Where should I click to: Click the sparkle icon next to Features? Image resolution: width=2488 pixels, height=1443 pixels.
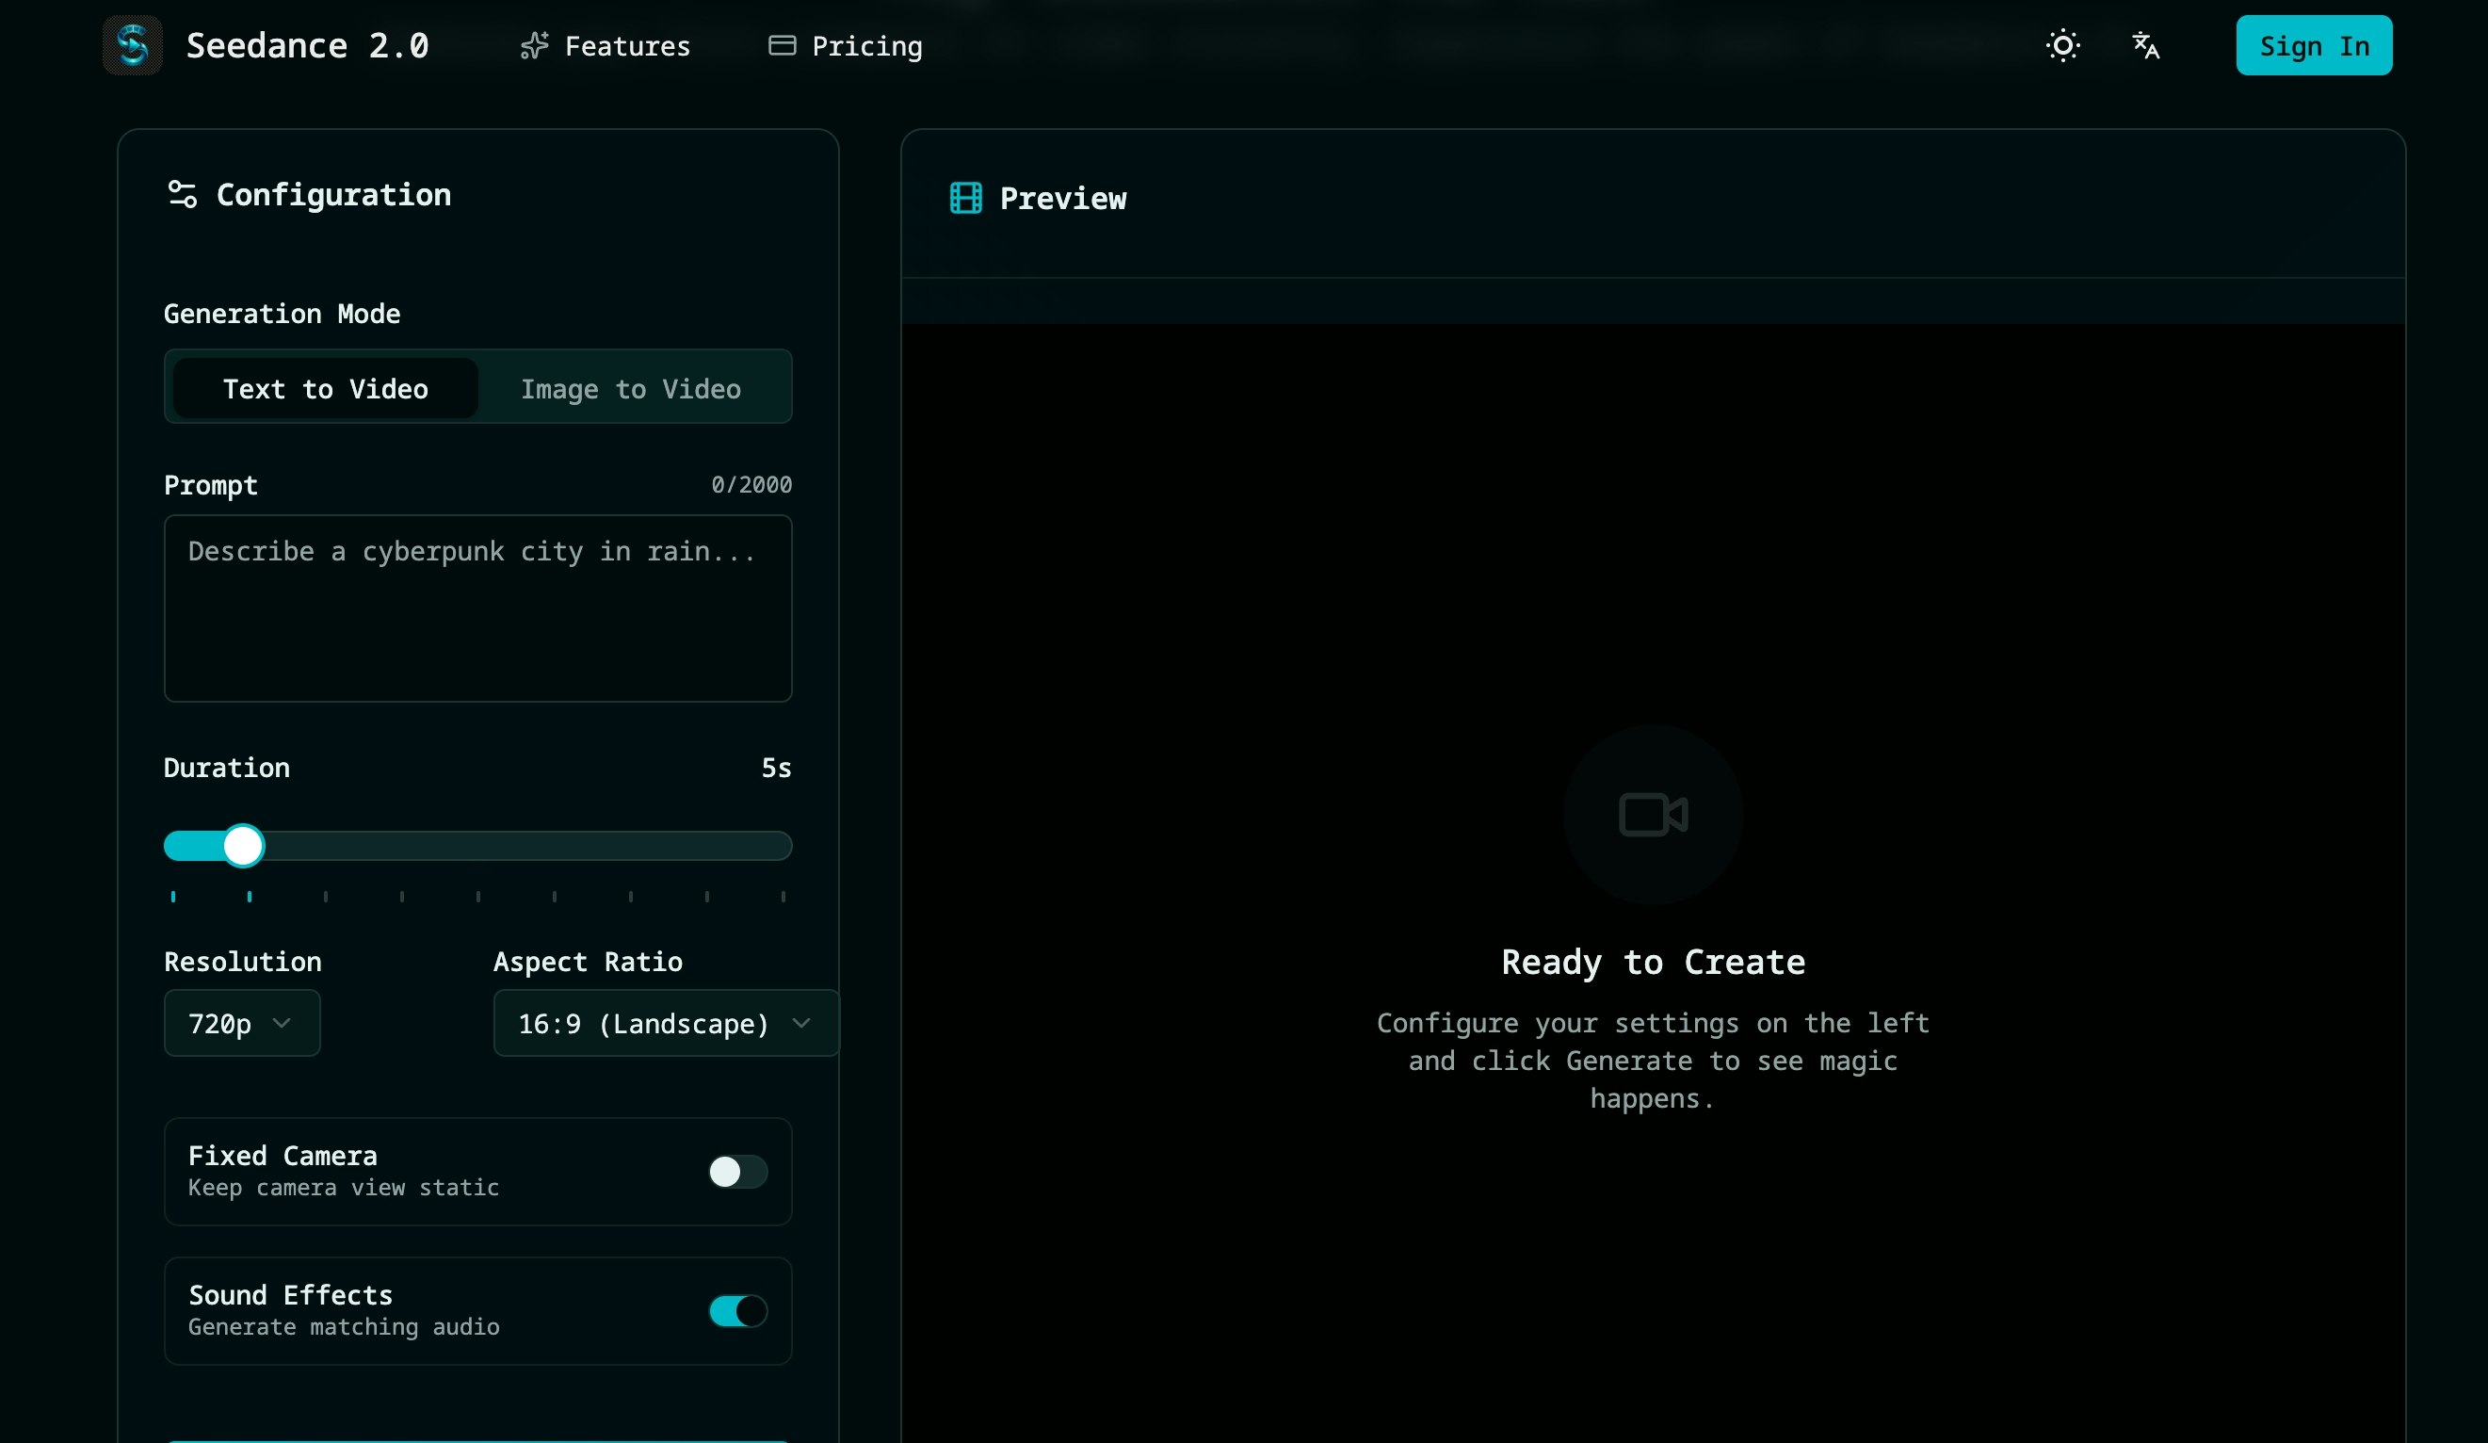click(534, 44)
